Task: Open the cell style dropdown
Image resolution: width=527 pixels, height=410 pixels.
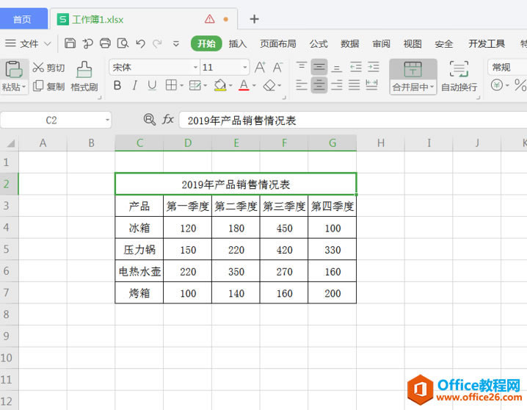Action: [x=205, y=85]
